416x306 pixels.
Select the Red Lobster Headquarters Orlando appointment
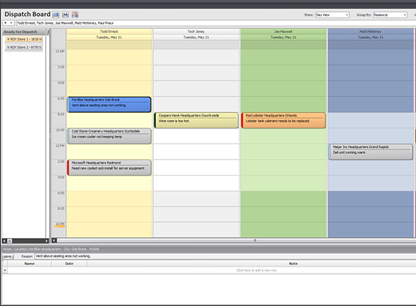284,120
